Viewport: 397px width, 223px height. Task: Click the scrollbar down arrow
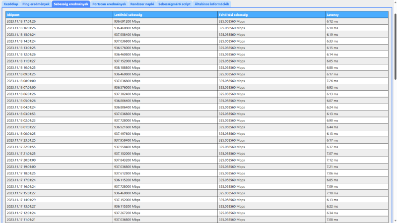click(x=395, y=221)
